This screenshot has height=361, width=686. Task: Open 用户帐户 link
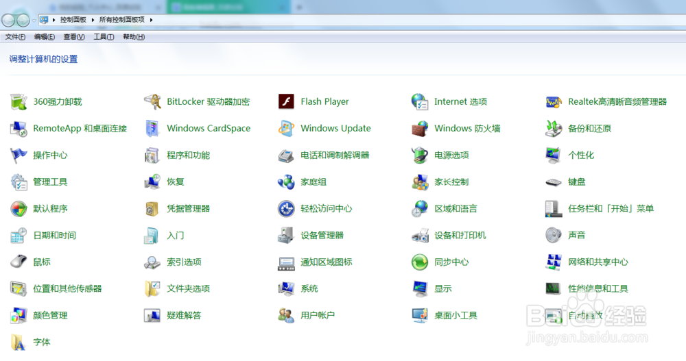(x=318, y=316)
